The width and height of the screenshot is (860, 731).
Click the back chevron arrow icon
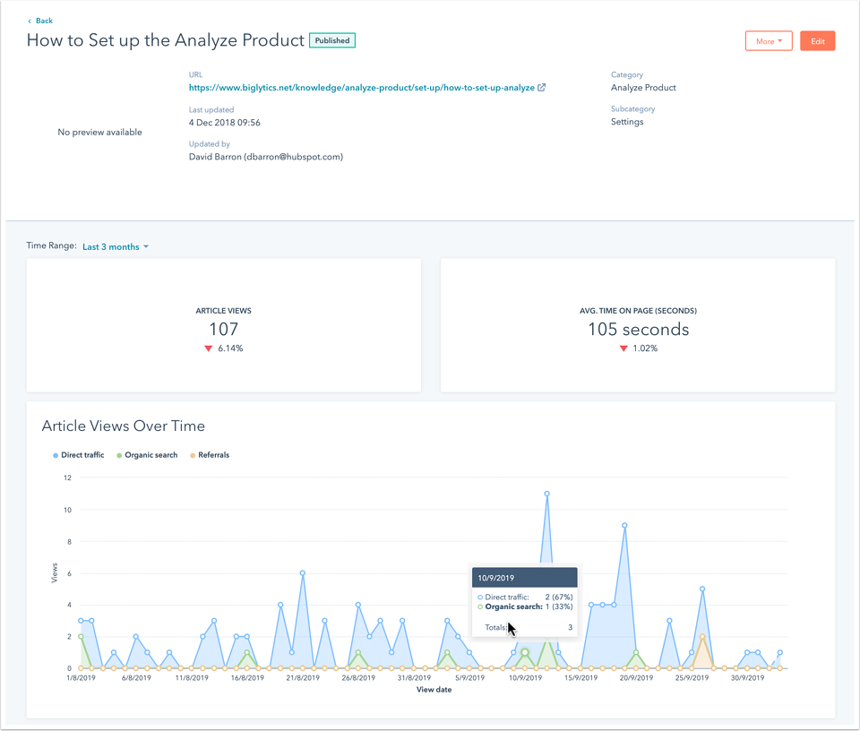point(30,21)
